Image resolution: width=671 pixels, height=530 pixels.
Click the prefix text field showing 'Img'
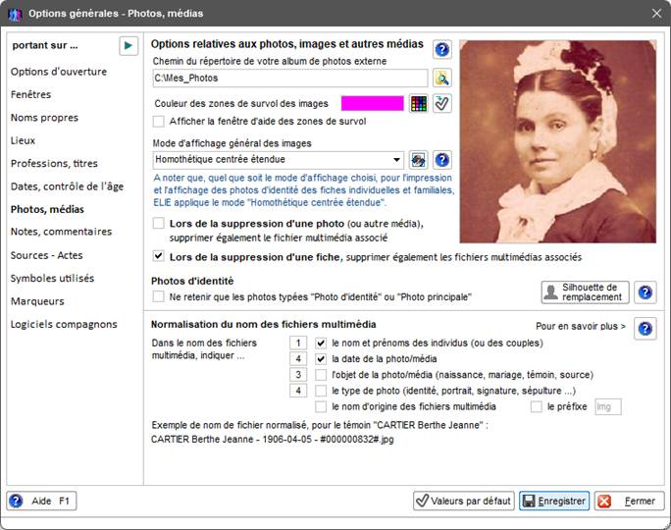tap(607, 406)
